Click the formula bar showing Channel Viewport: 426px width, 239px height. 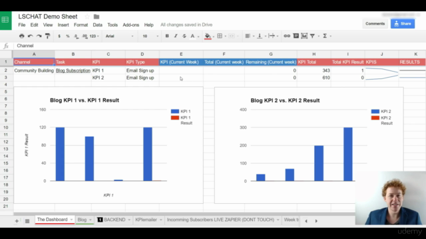[220, 46]
